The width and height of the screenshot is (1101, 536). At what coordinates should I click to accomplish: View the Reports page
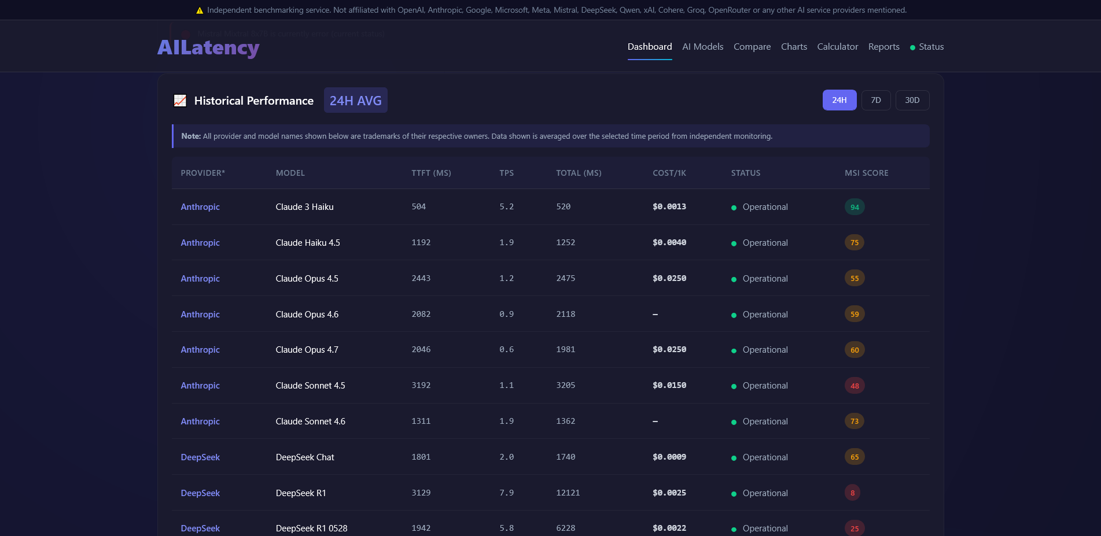[883, 47]
